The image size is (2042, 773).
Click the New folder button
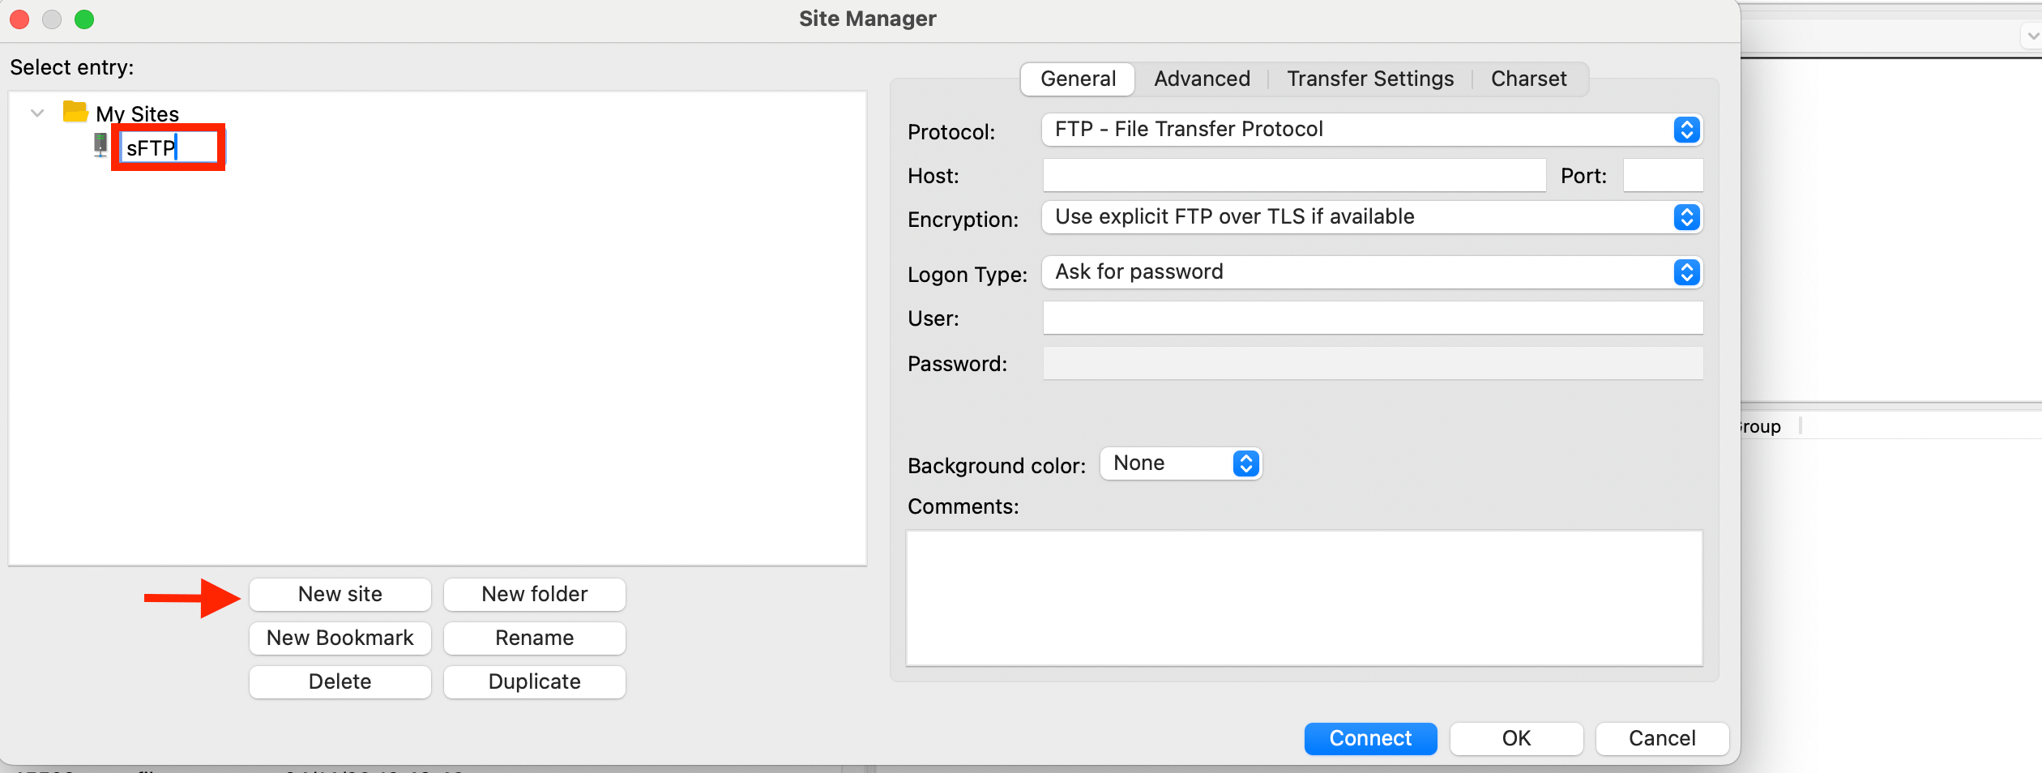pos(535,595)
